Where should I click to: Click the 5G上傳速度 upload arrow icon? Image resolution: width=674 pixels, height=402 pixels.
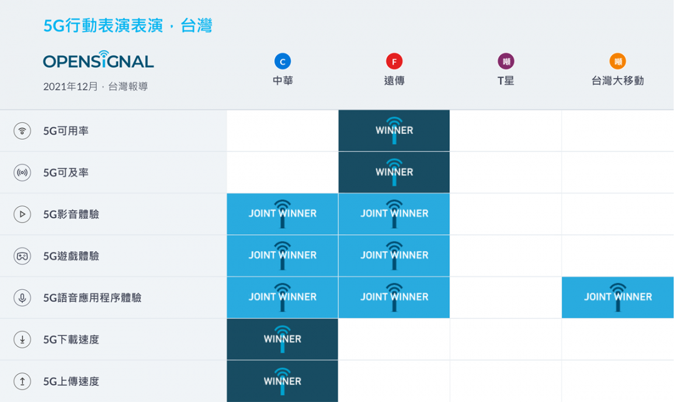coord(22,381)
